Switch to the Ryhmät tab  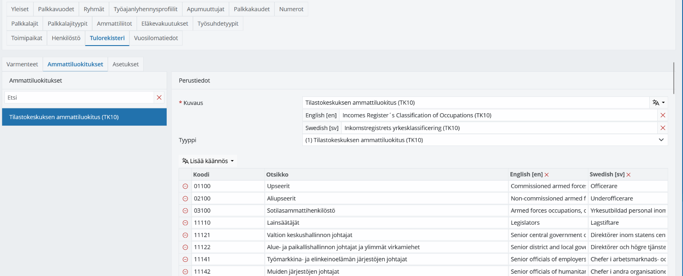pyautogui.click(x=94, y=9)
